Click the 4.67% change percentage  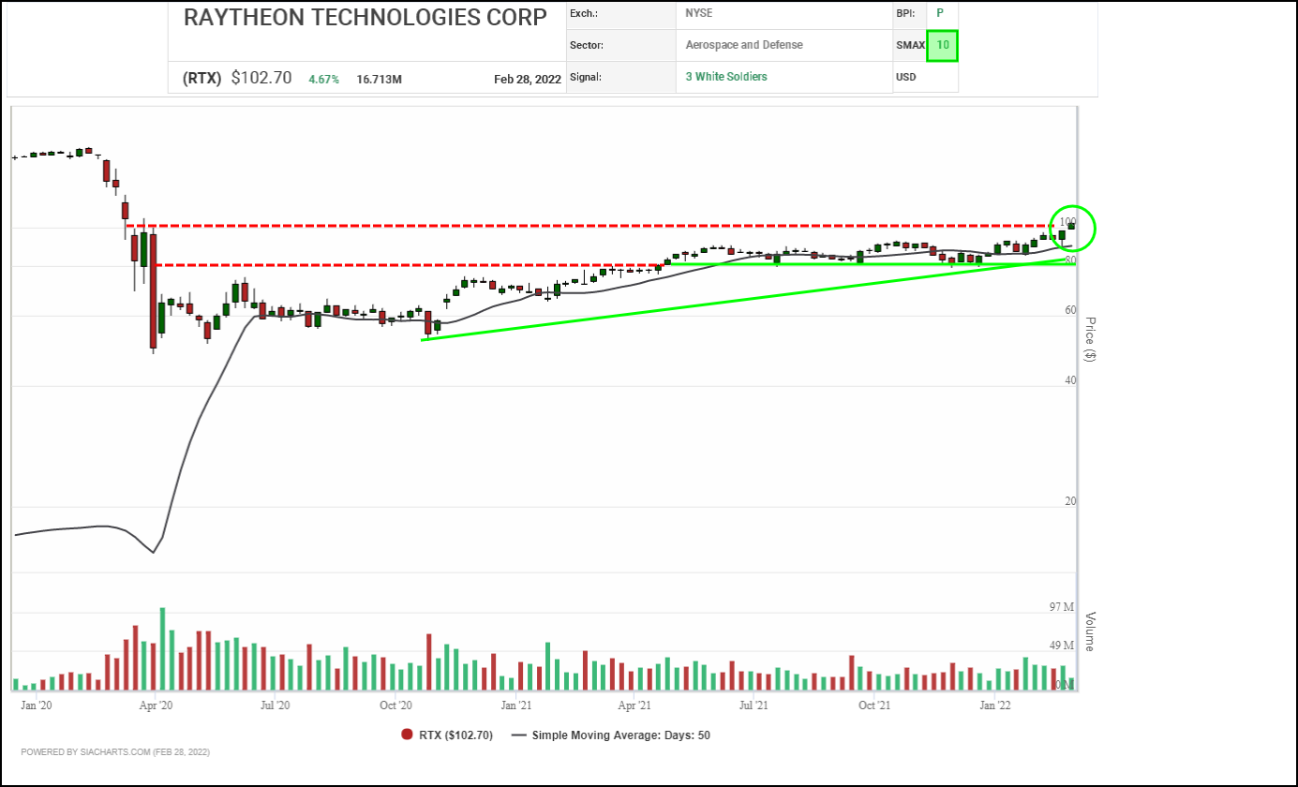click(x=323, y=80)
